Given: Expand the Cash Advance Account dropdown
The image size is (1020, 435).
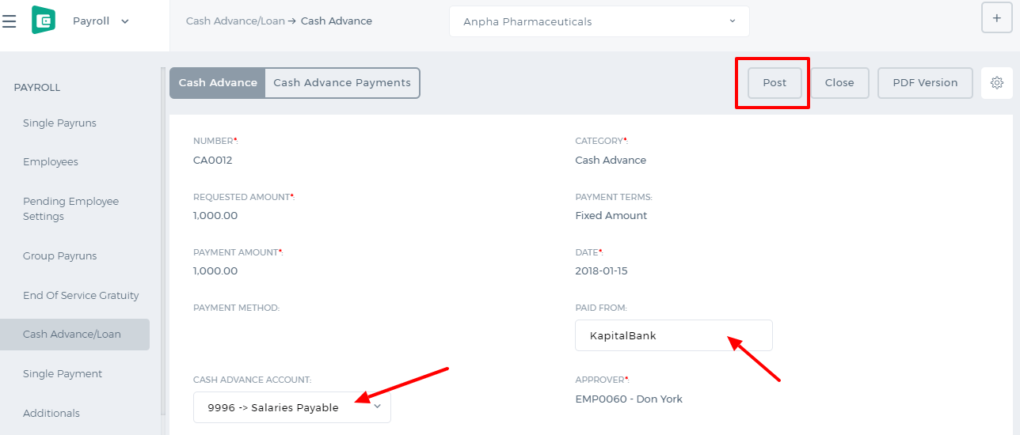Looking at the screenshot, I should point(292,407).
